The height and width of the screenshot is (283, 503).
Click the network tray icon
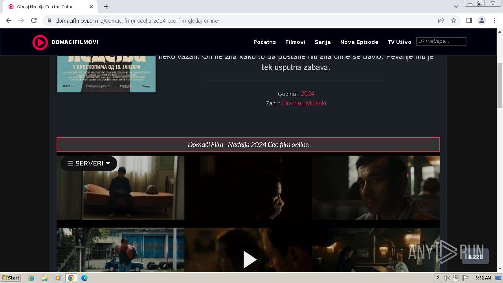(x=456, y=278)
